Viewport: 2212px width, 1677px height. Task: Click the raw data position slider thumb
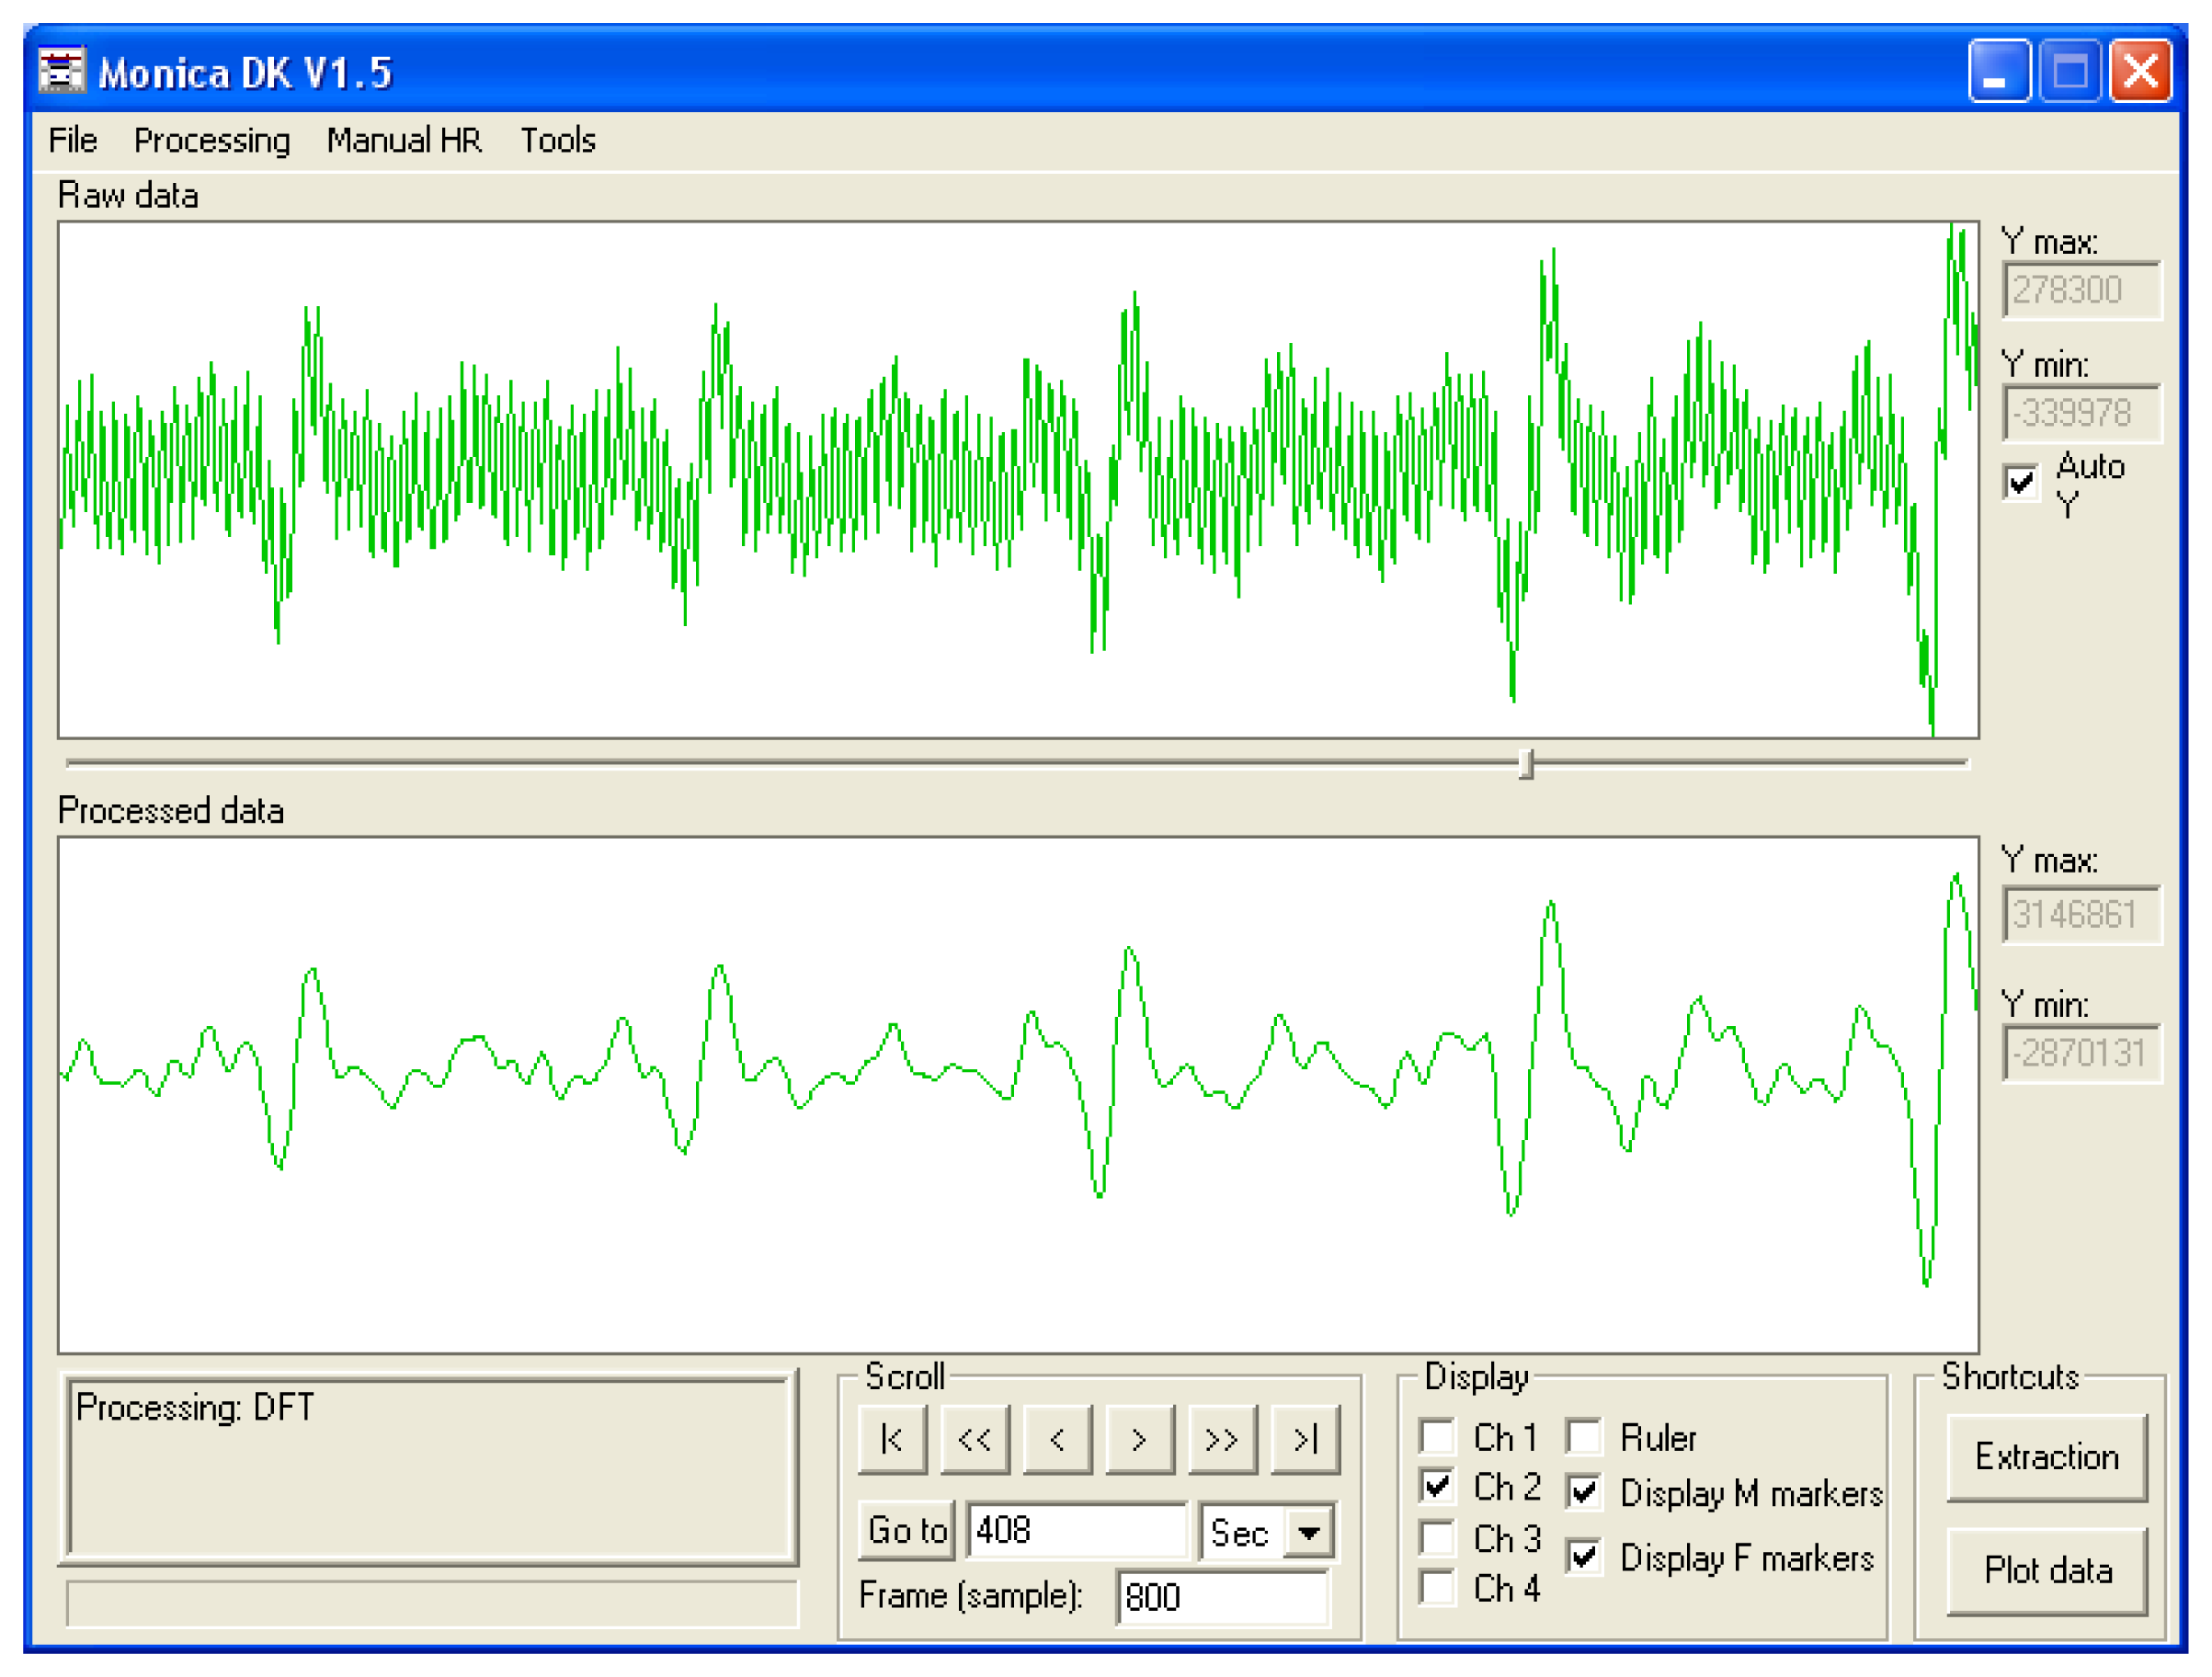pos(1525,764)
